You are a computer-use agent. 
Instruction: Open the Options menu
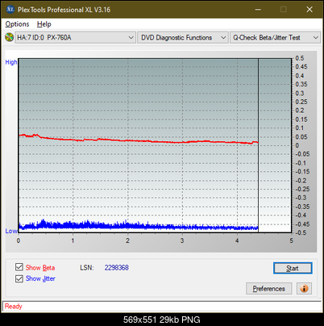click(17, 24)
